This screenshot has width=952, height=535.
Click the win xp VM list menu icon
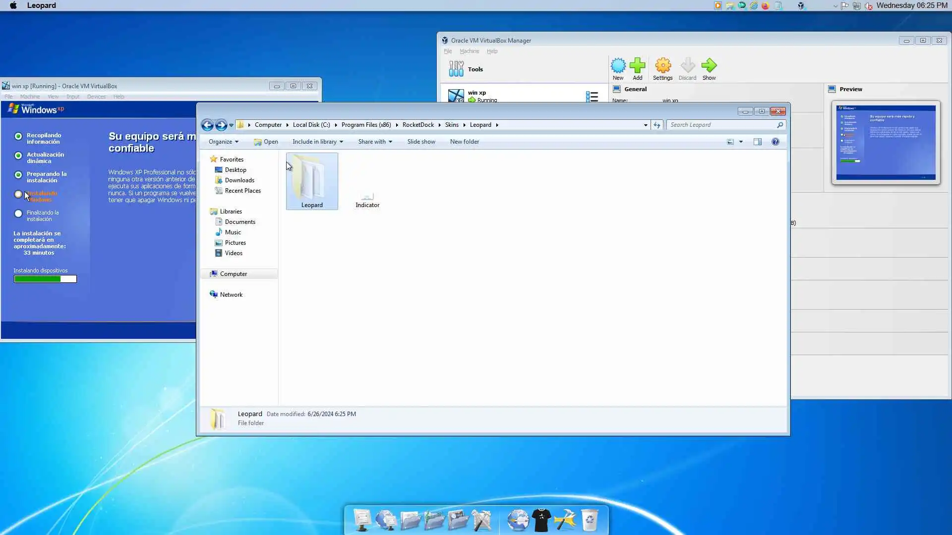click(592, 96)
